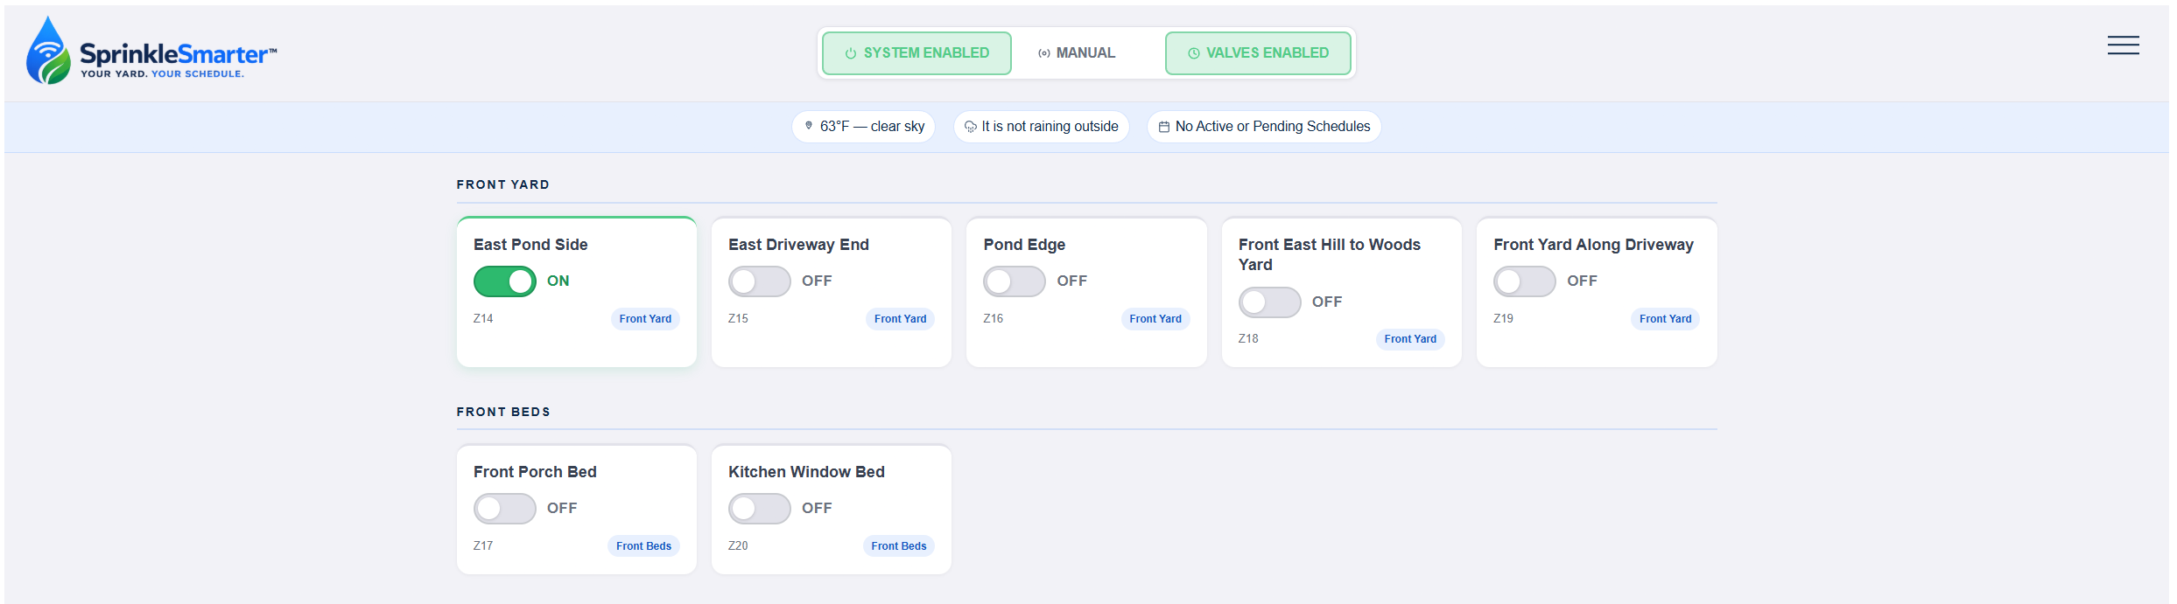Click the Z16 zone number
The image size is (2177, 604).
(993, 318)
